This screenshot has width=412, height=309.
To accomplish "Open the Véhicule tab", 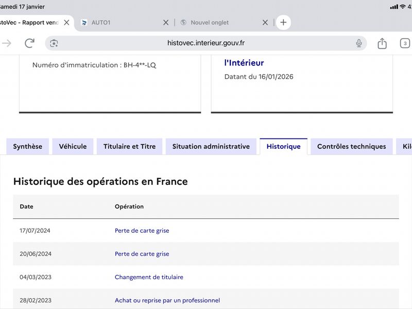I will click(73, 146).
